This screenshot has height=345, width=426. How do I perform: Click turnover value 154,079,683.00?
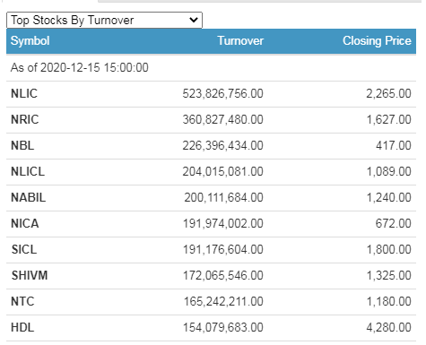coord(223,327)
